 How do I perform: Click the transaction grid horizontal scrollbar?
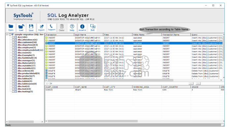110,80
